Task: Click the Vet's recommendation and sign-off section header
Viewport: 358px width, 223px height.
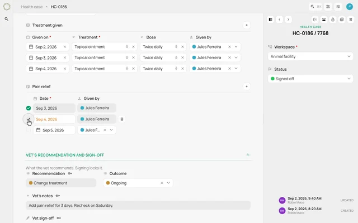Action: pos(65,155)
